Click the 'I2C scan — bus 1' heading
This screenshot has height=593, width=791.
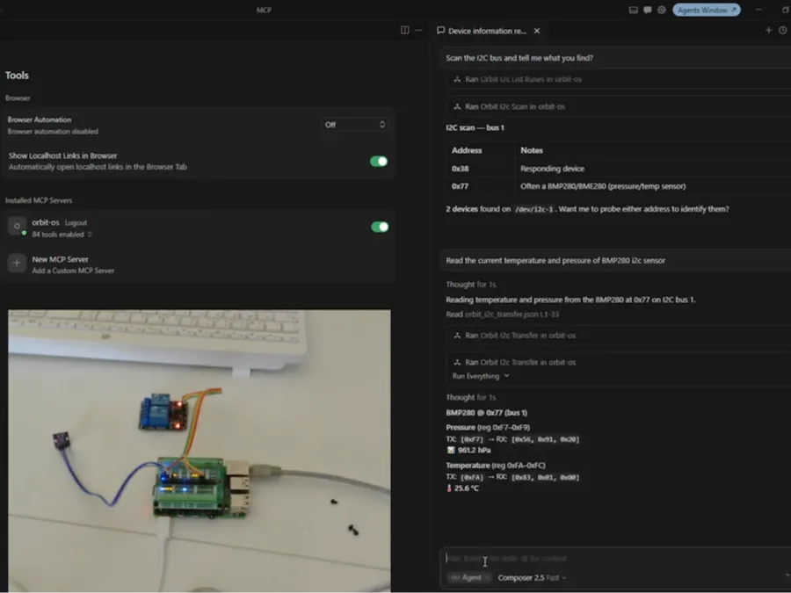[x=475, y=127]
